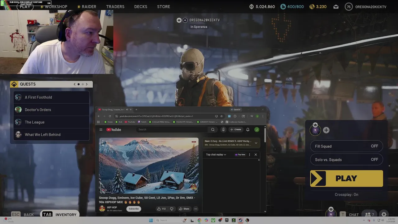The height and width of the screenshot is (224, 398).
Task: Open the game settings gear icon
Action: 384,214
